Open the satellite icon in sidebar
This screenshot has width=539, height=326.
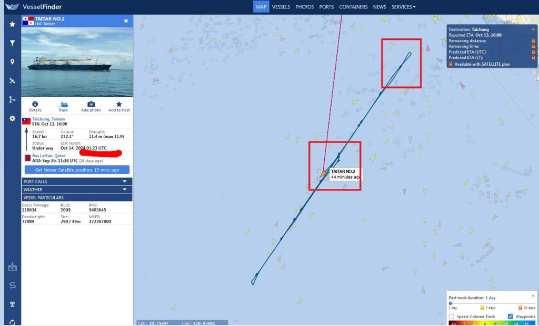13,81
